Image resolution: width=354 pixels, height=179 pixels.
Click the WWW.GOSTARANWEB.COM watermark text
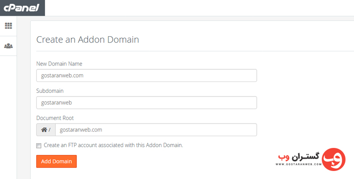pos(298,164)
